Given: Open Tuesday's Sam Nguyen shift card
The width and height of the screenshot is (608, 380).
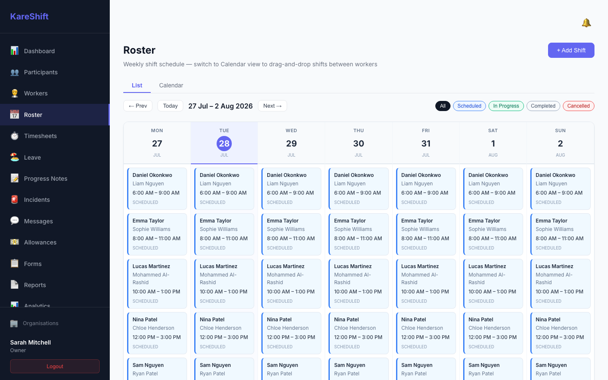Looking at the screenshot, I should coord(224,369).
